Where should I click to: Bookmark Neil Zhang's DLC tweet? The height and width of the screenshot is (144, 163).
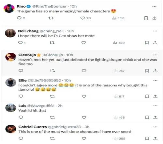click(x=147, y=43)
